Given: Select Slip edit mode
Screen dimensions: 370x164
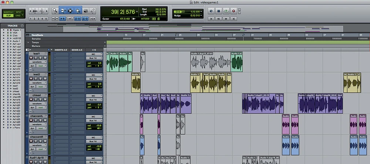Looking at the screenshot, I should point(8,16).
